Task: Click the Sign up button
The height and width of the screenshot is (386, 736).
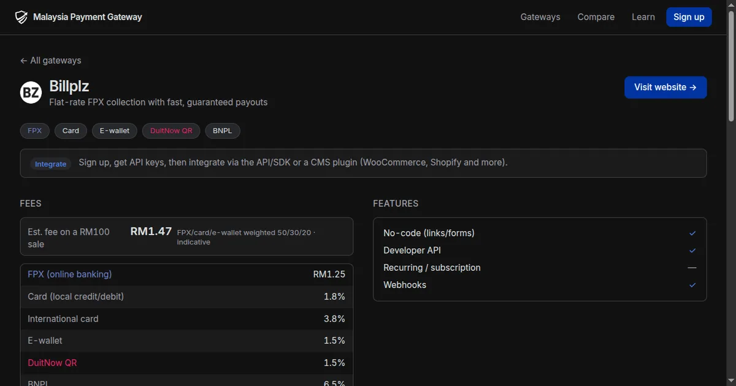Action: coord(689,17)
